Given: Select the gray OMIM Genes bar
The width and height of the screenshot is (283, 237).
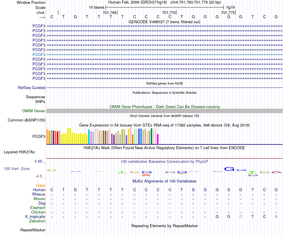Looking at the screenshot, I should click(164, 111).
